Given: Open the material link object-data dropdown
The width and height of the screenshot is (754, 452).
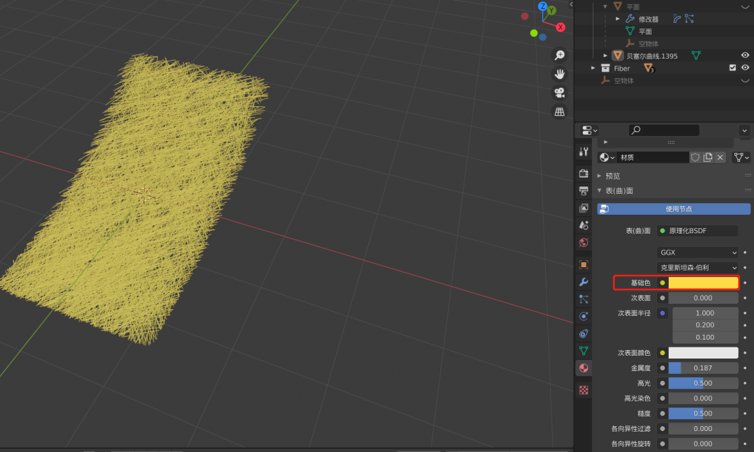Looking at the screenshot, I should (741, 157).
